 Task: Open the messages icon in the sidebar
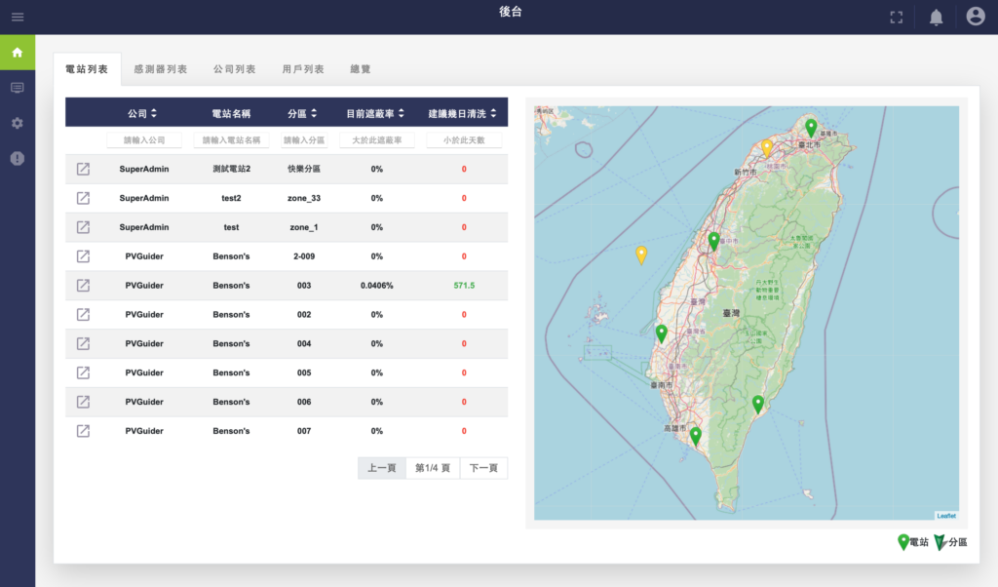(18, 88)
